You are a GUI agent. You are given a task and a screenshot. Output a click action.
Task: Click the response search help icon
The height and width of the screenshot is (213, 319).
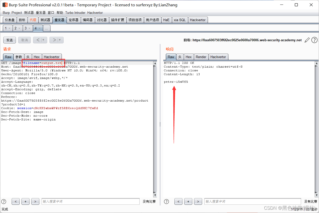[x=167, y=201]
